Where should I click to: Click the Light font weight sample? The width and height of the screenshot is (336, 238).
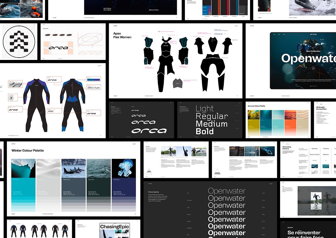pyautogui.click(x=204, y=109)
